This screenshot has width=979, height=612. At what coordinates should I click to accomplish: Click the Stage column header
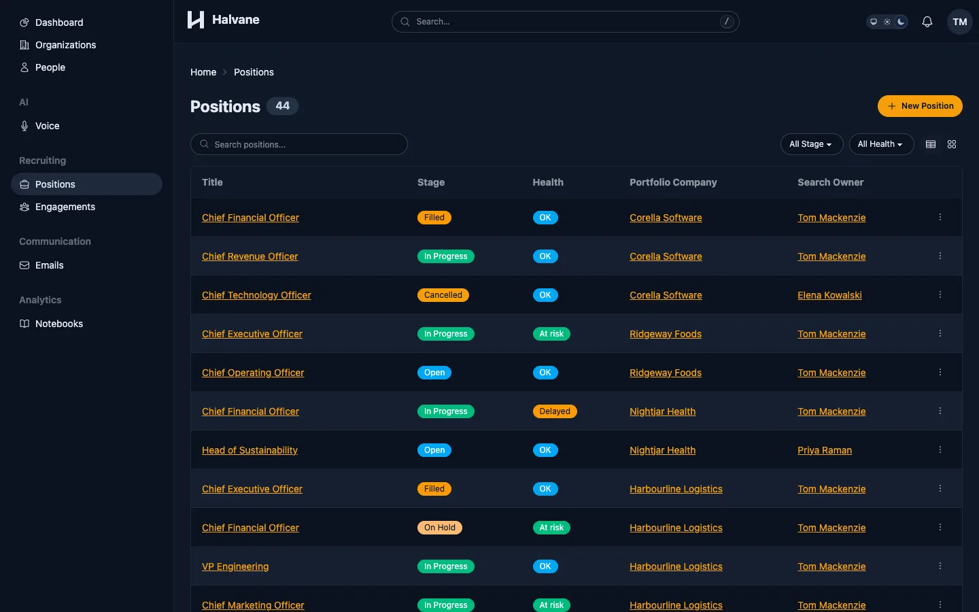coord(431,182)
